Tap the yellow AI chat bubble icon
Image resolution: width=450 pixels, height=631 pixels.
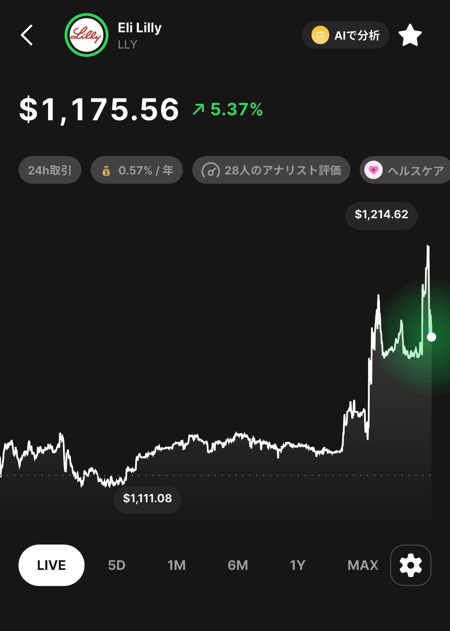click(320, 35)
